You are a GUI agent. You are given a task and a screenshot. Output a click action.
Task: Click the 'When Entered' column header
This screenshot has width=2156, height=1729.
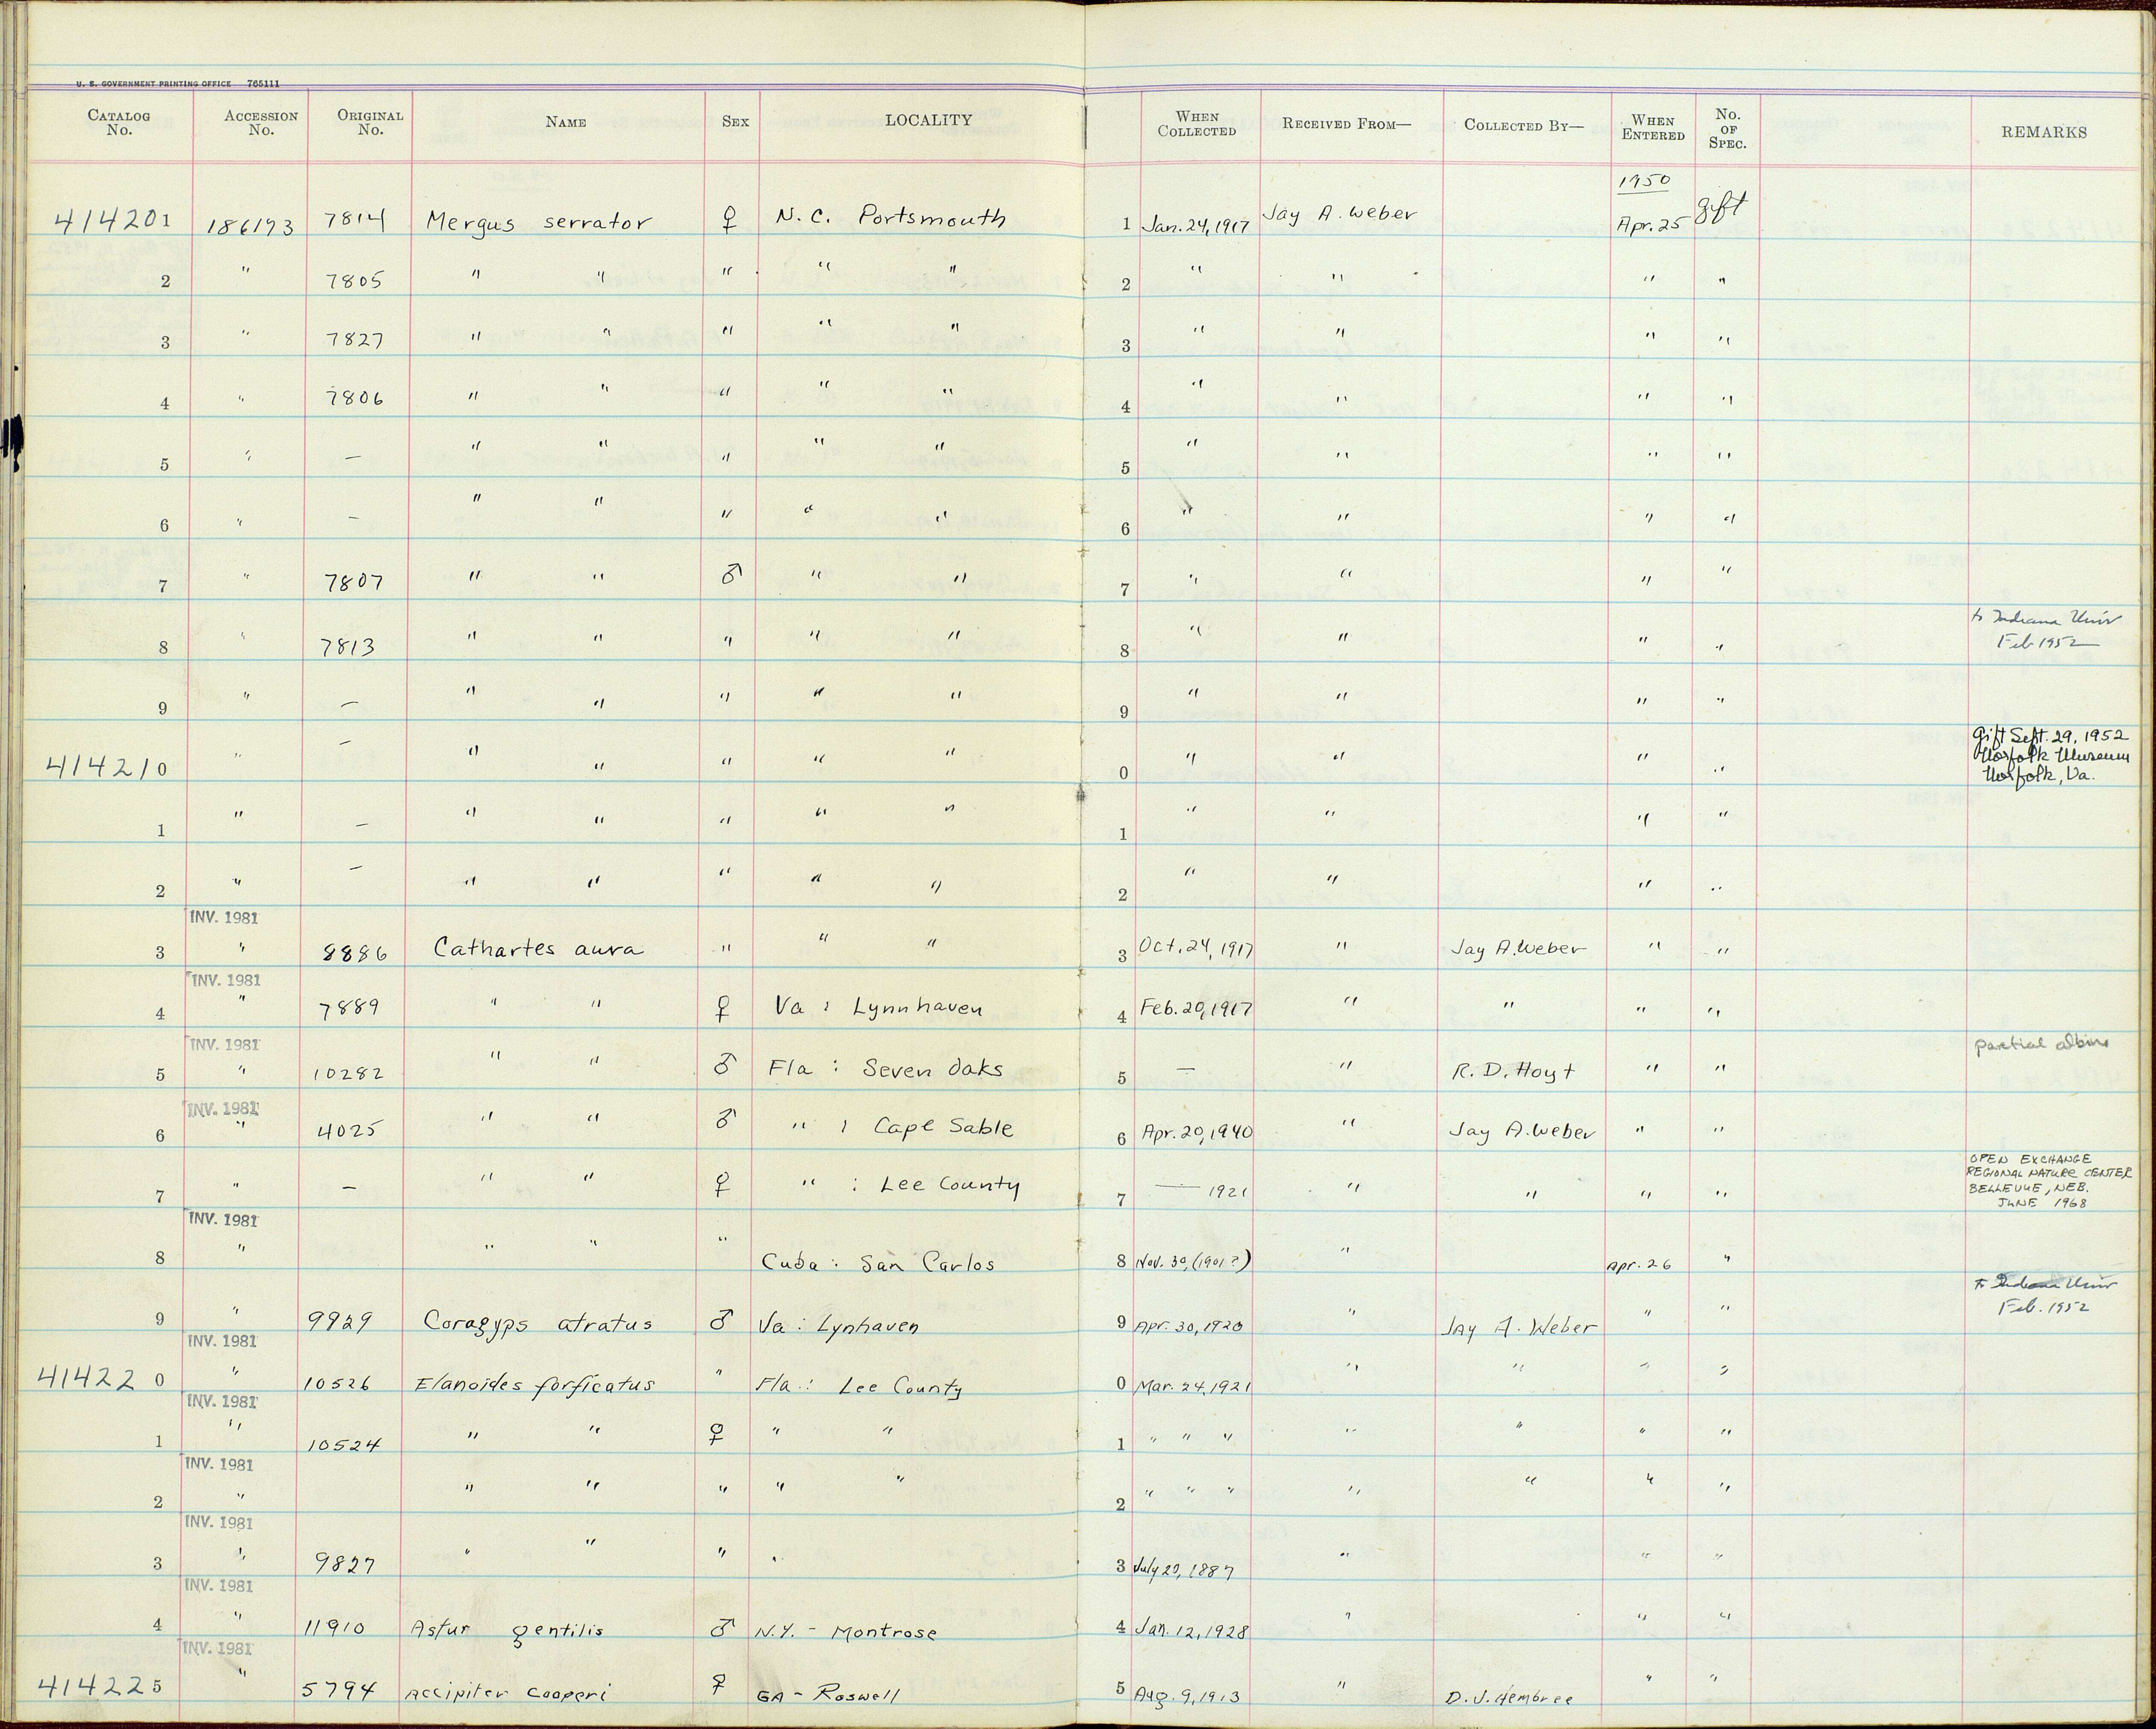[x=1653, y=128]
